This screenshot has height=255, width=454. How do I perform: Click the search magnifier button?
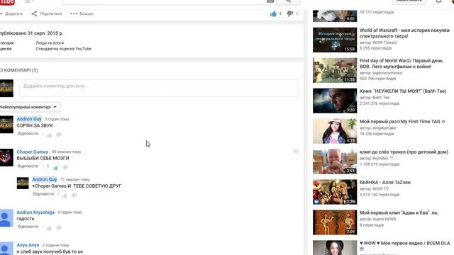pyautogui.click(x=288, y=1)
